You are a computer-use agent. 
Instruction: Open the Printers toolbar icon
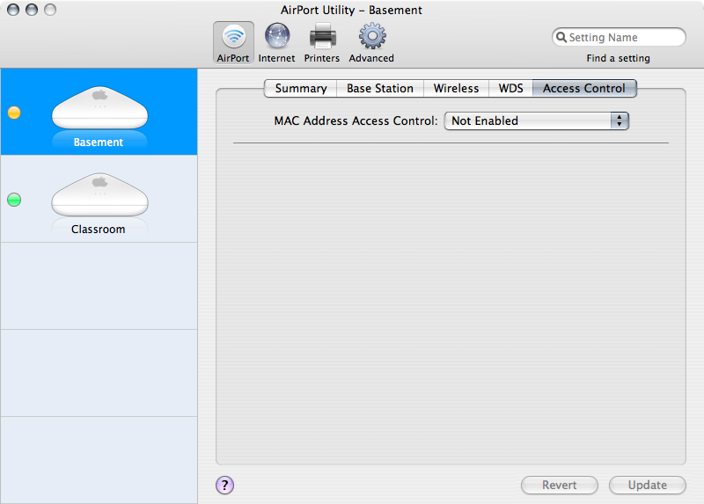tap(322, 36)
